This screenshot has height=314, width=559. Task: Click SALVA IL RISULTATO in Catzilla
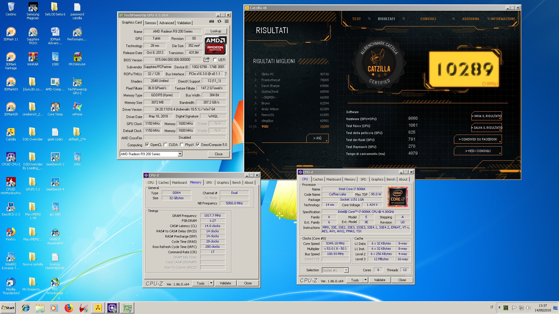[487, 128]
